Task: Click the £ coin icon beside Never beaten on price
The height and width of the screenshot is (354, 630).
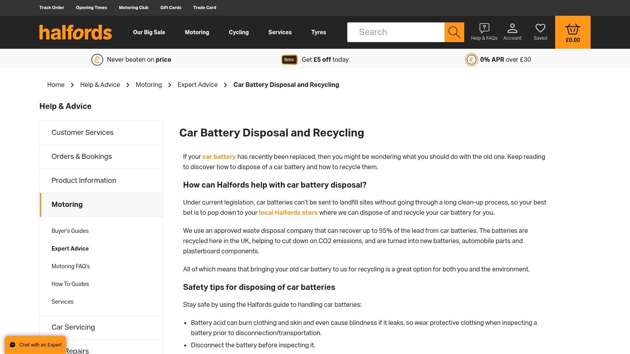Action: coord(97,59)
